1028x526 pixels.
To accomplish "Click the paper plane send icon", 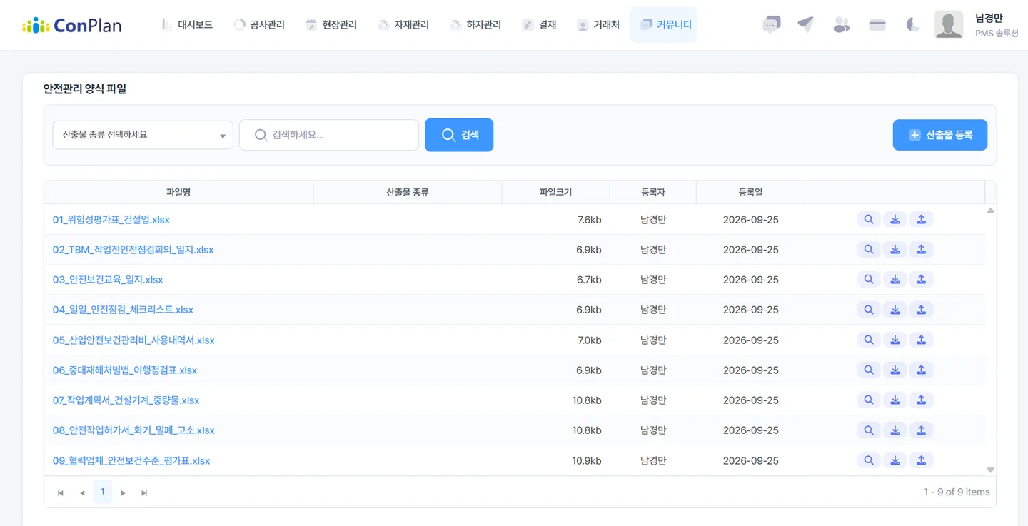I will [x=806, y=24].
